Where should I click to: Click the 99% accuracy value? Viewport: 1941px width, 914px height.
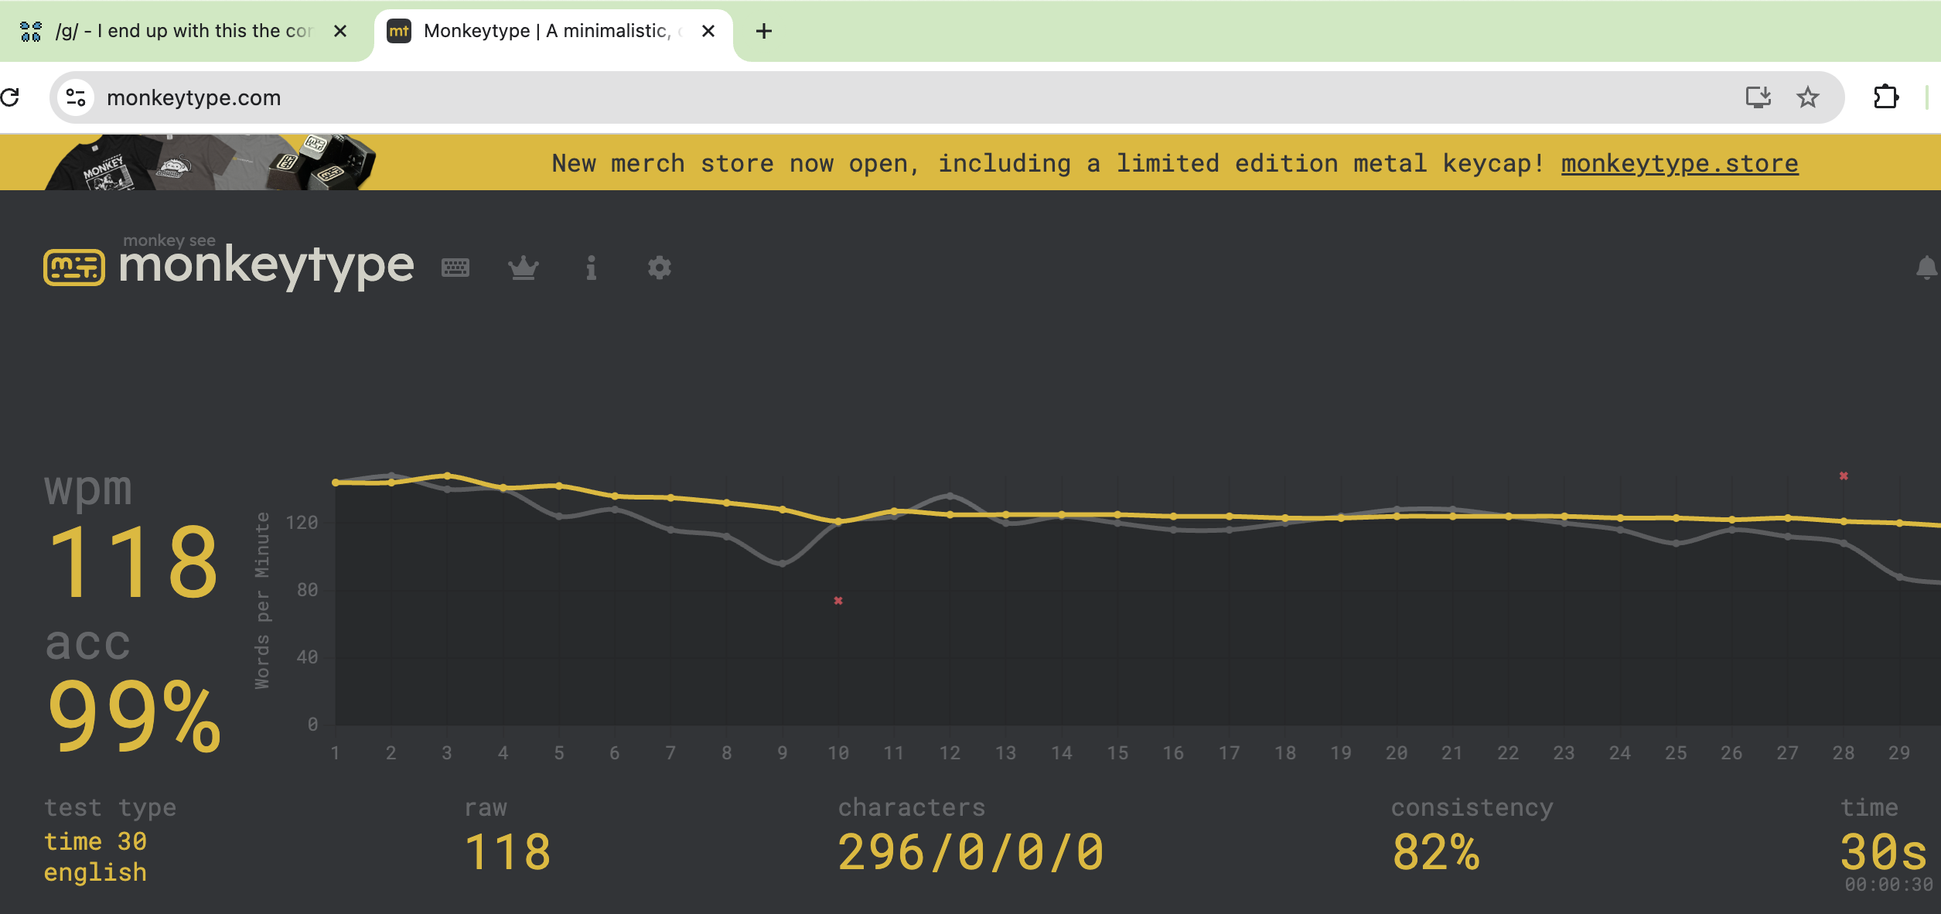coord(135,714)
